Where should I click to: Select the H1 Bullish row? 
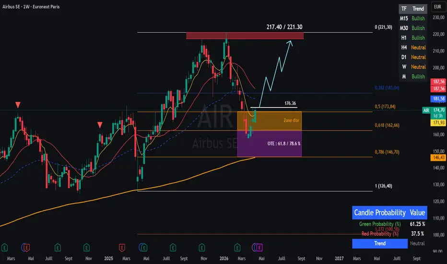click(x=412, y=37)
